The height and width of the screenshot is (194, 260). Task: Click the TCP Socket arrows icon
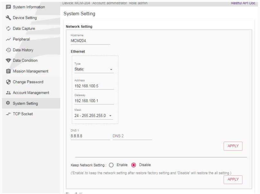(x=8, y=114)
